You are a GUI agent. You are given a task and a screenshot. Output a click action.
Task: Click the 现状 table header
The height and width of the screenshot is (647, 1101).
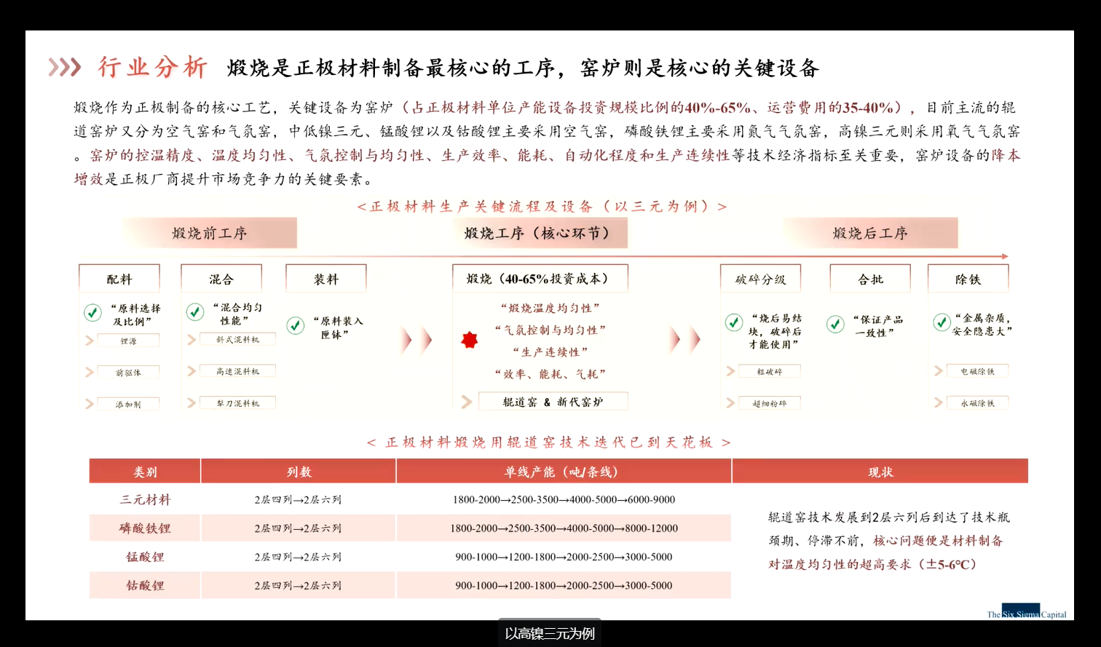[880, 472]
